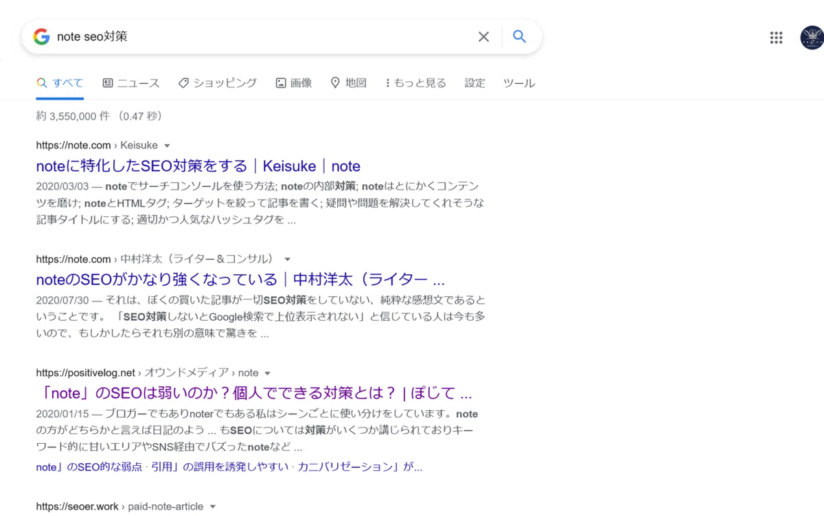Open '「note」のSEOは弱いのか?' result

[x=254, y=394]
